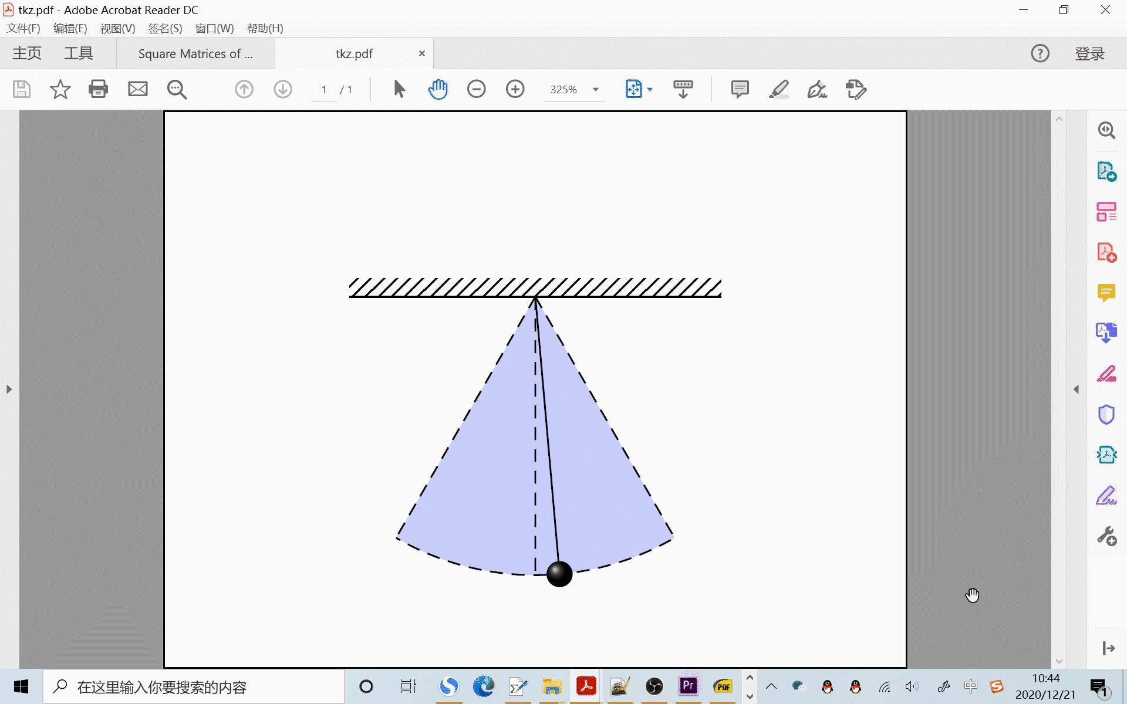Select the highlight text pen tool
The width and height of the screenshot is (1127, 704).
(778, 89)
